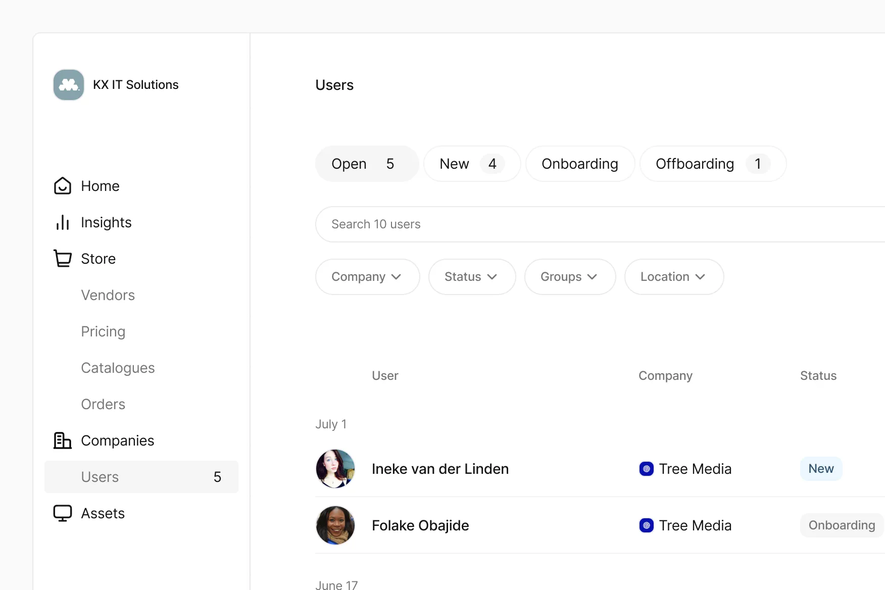The width and height of the screenshot is (885, 590).
Task: Click the Tree Media logo beside Ineke
Action: 646,469
